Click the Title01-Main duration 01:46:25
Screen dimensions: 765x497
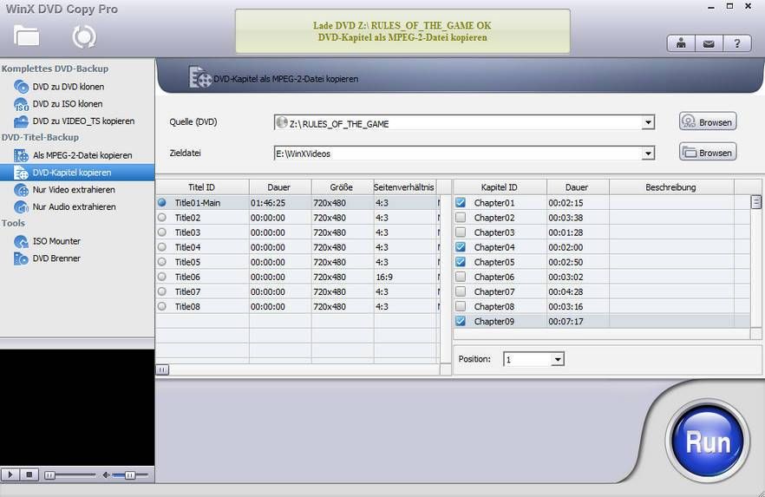coord(268,203)
